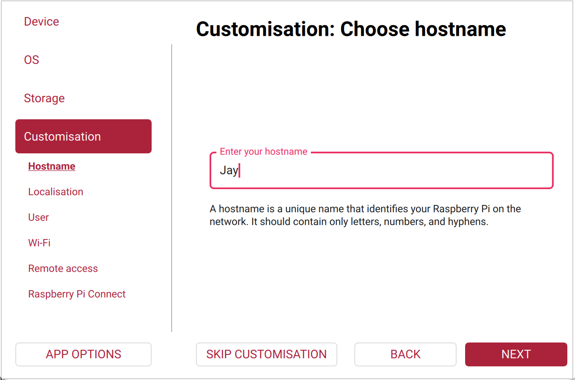Select Raspberry Pi Connect in the sidebar

click(77, 294)
